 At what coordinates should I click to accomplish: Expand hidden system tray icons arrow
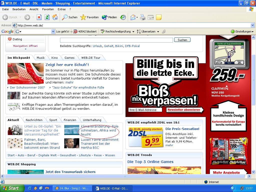pos(233,188)
